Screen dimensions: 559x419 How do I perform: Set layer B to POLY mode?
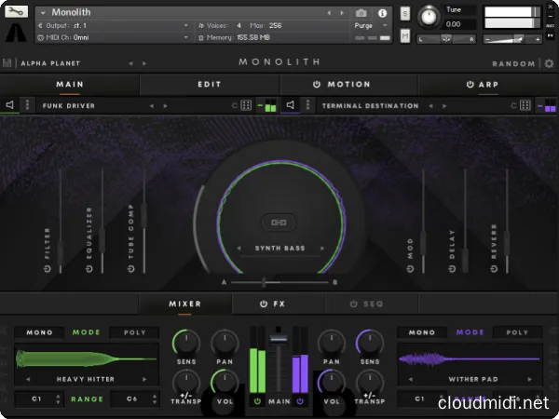click(x=517, y=332)
